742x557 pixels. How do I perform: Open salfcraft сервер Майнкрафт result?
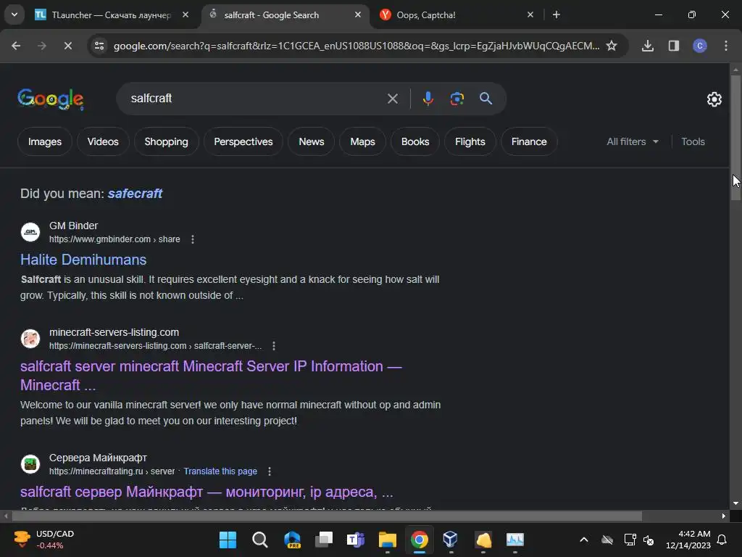[x=207, y=492]
